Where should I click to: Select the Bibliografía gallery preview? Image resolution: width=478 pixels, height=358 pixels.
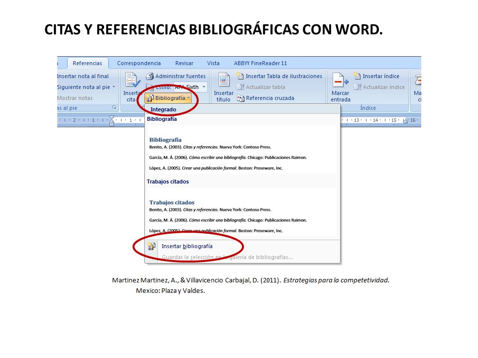click(x=242, y=150)
